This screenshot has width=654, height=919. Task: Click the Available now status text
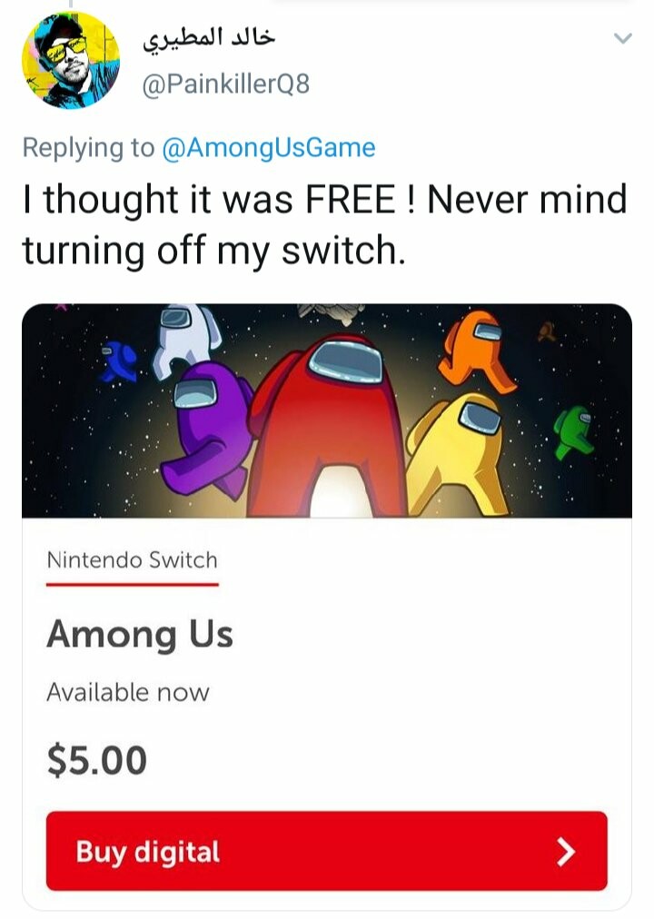[128, 692]
